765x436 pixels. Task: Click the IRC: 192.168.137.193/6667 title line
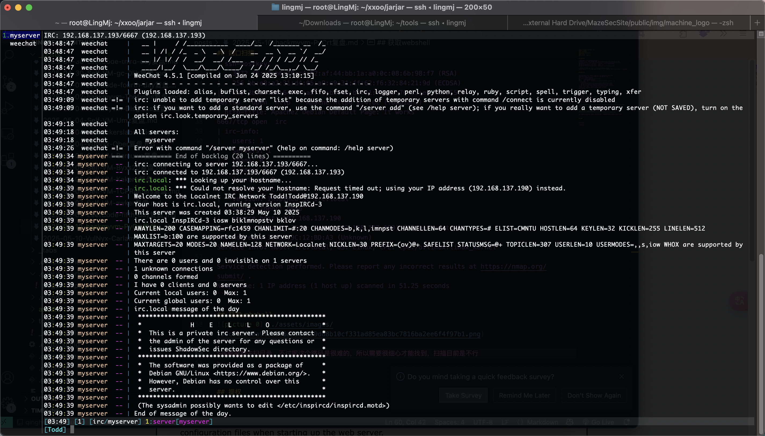(125, 35)
